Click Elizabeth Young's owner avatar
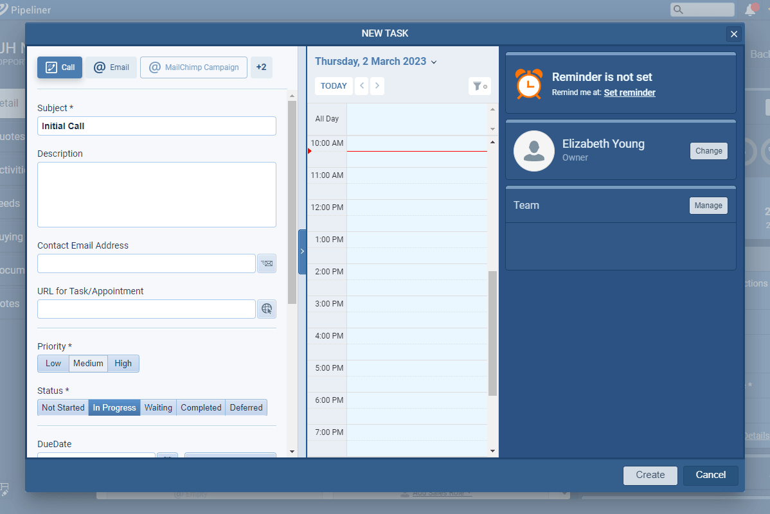Viewport: 770px width, 514px height. tap(534, 151)
